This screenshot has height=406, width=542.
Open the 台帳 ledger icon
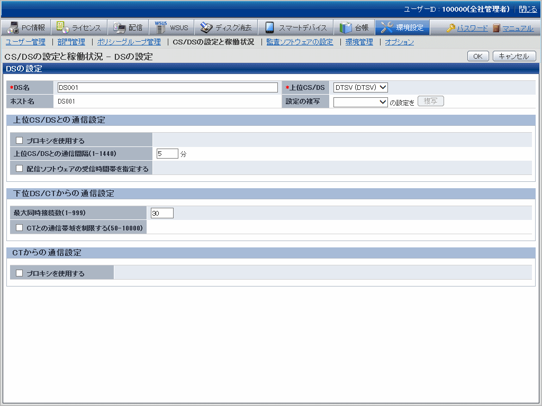tap(346, 27)
